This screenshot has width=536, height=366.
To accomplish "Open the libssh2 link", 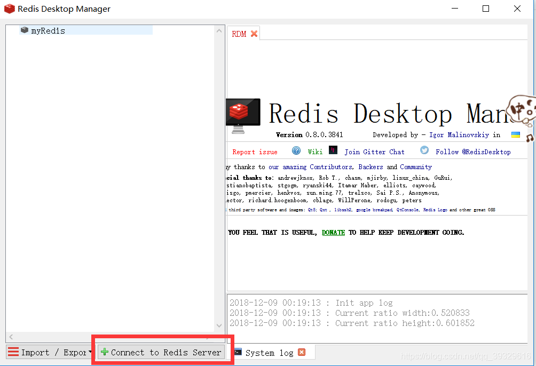I will (343, 210).
